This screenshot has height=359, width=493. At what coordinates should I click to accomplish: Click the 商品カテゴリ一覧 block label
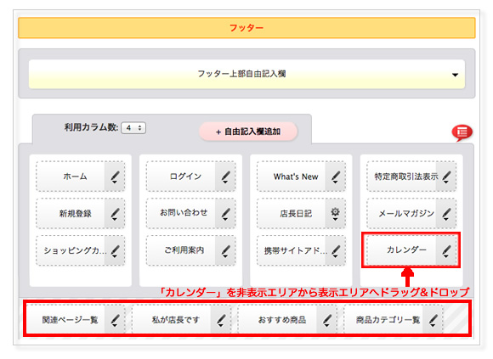[388, 320]
